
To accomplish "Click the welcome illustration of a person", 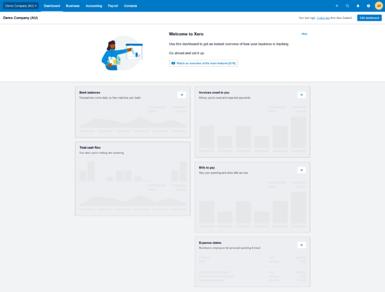I will pyautogui.click(x=122, y=53).
